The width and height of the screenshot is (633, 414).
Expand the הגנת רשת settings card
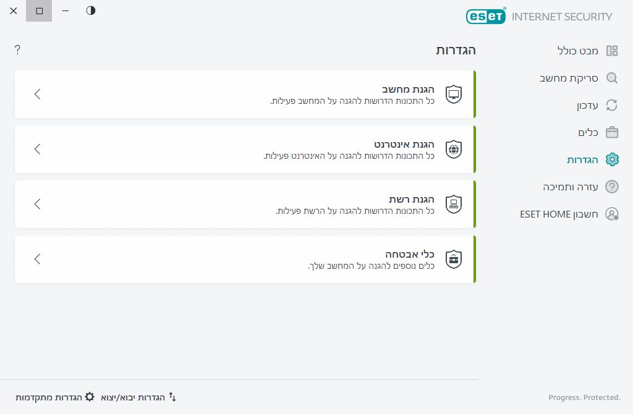[37, 204]
